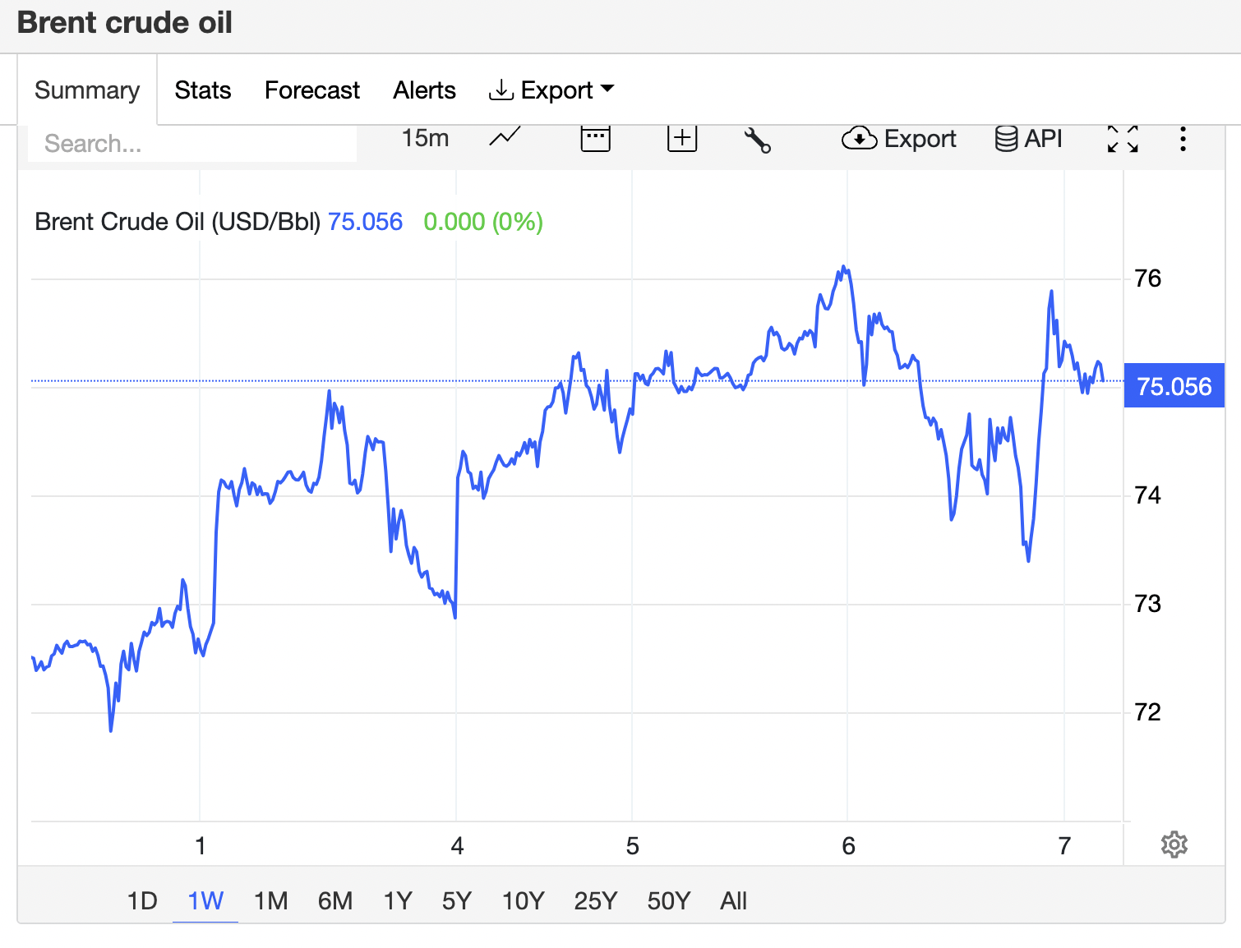The image size is (1241, 948).
Task: Open the API database button
Action: pyautogui.click(x=1028, y=139)
